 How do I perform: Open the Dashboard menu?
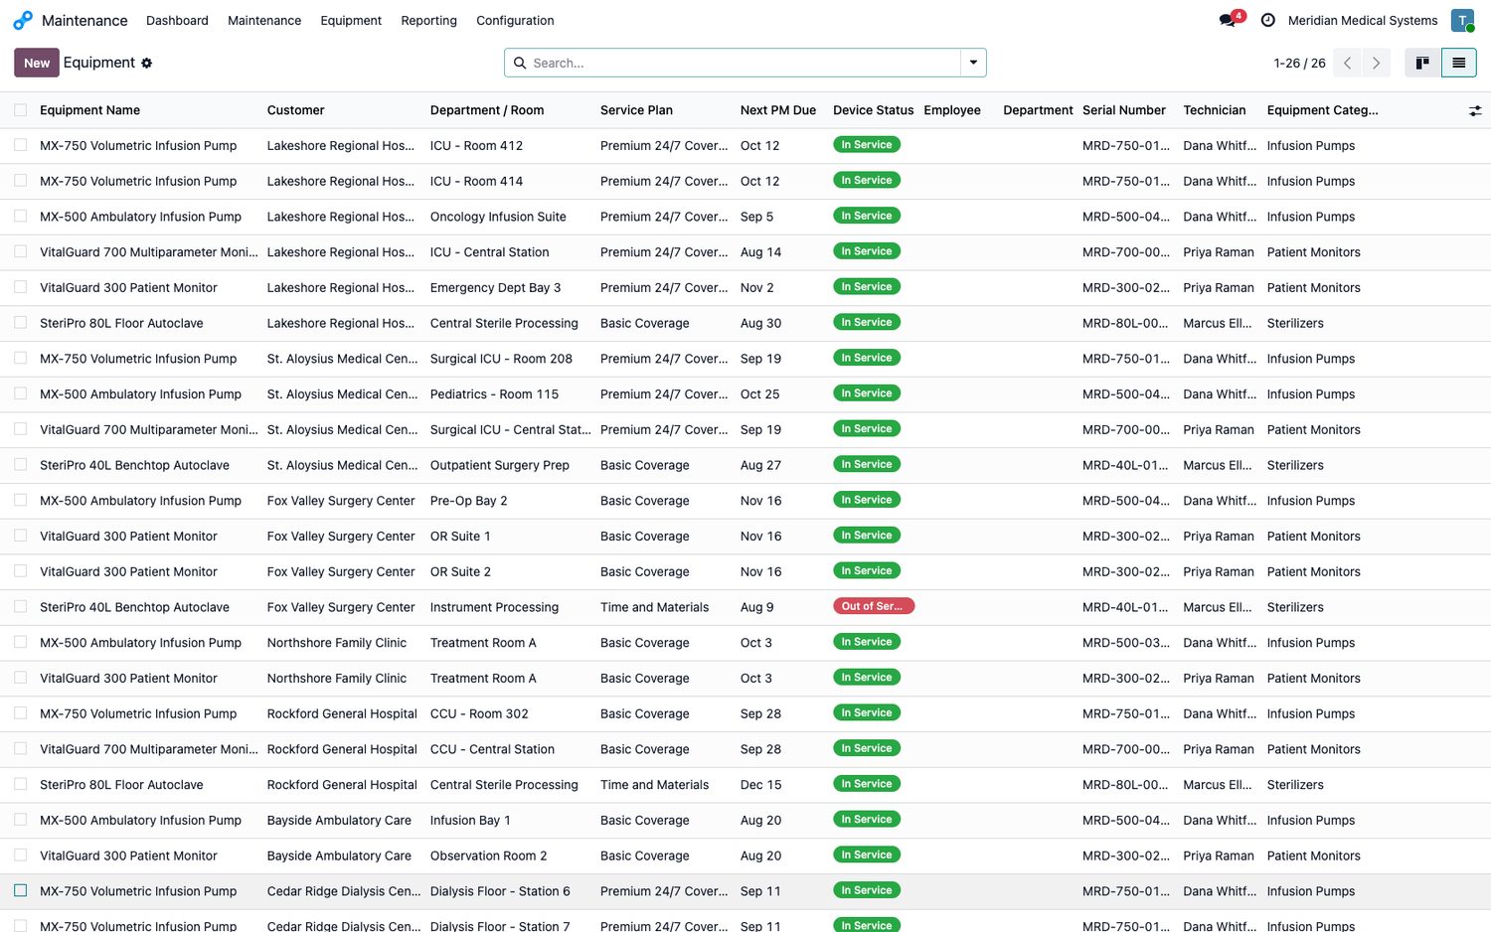tap(177, 20)
